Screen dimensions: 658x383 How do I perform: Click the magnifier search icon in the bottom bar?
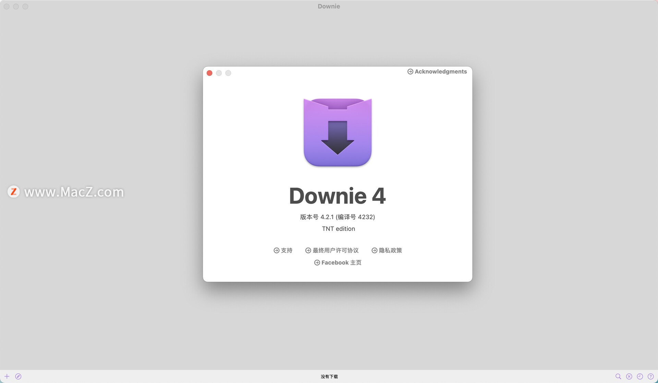618,376
